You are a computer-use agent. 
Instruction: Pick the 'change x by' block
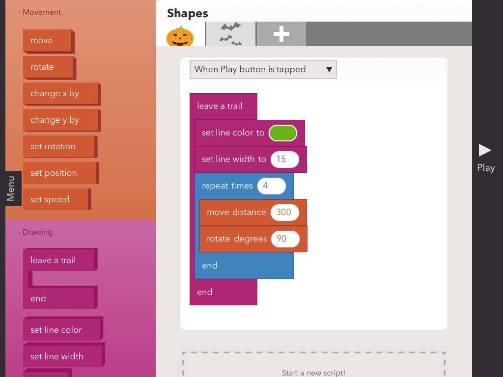coord(61,94)
